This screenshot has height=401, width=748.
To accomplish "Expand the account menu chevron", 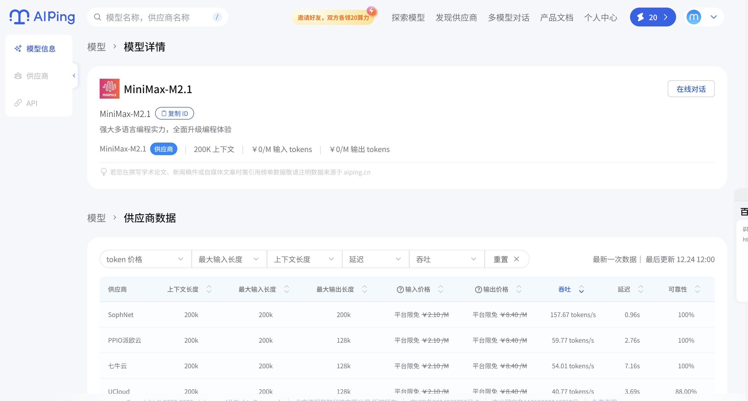I will 713,17.
